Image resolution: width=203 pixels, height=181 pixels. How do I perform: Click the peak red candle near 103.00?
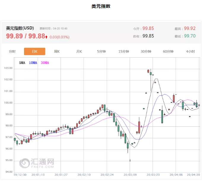(148, 71)
